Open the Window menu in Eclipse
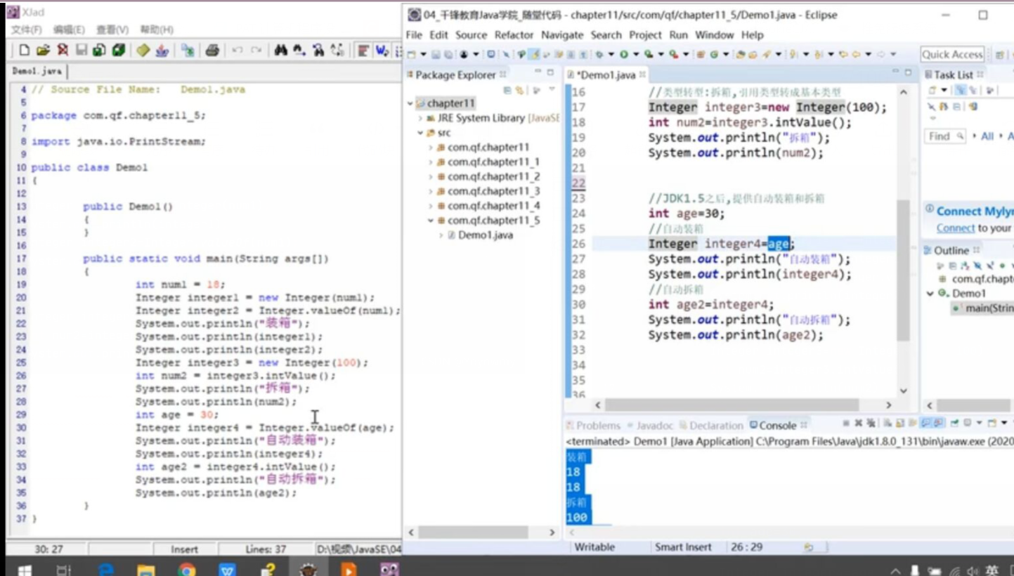This screenshot has height=576, width=1014. click(714, 35)
